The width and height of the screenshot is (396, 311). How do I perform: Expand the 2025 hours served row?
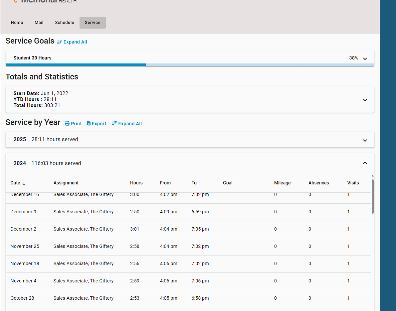click(365, 140)
